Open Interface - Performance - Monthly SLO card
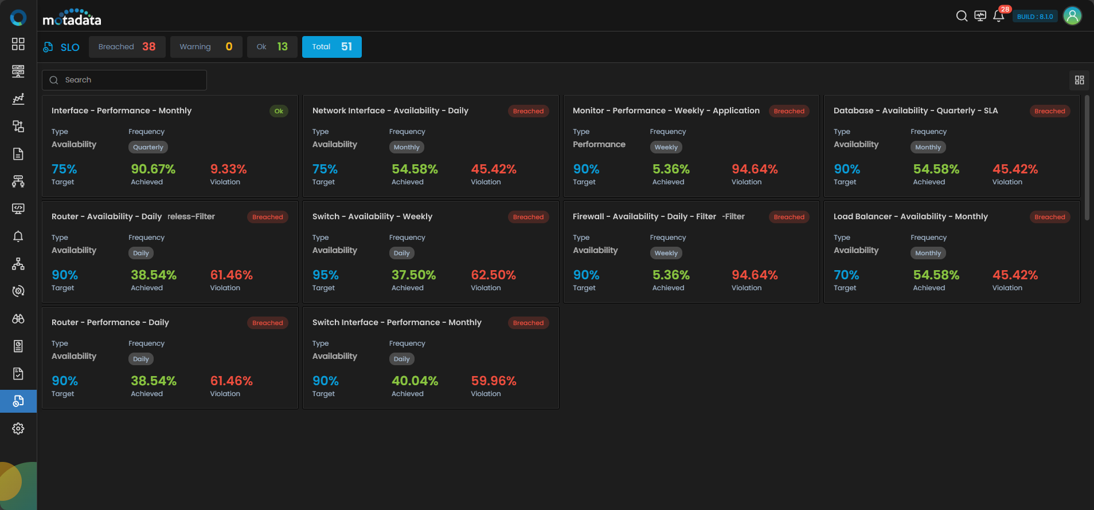The height and width of the screenshot is (510, 1094). (122, 111)
